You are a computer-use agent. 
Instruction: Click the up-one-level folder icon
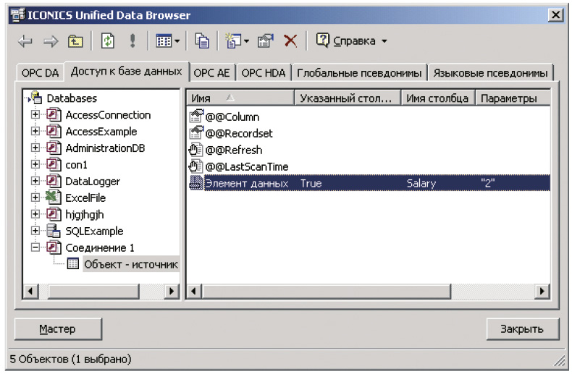pos(75,41)
